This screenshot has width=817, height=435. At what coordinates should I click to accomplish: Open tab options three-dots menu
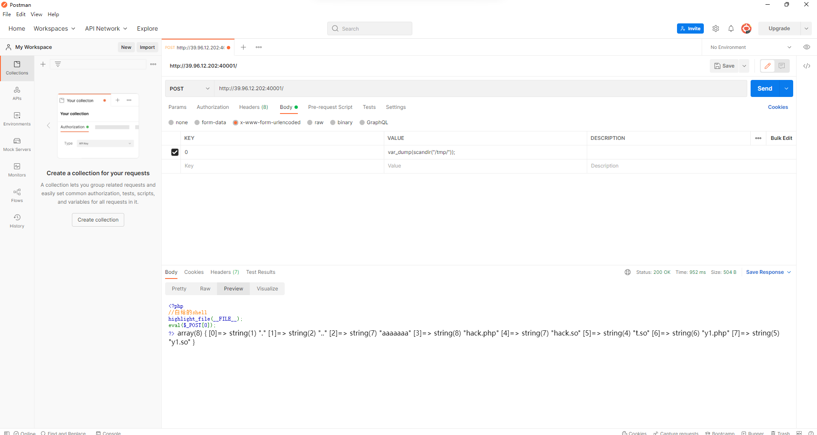[x=259, y=47]
